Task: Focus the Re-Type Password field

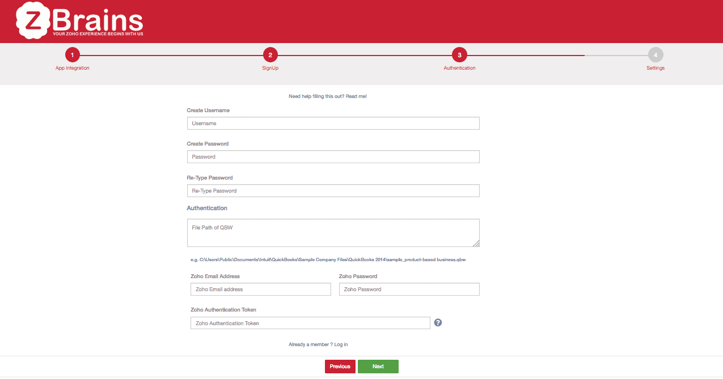Action: coord(333,190)
